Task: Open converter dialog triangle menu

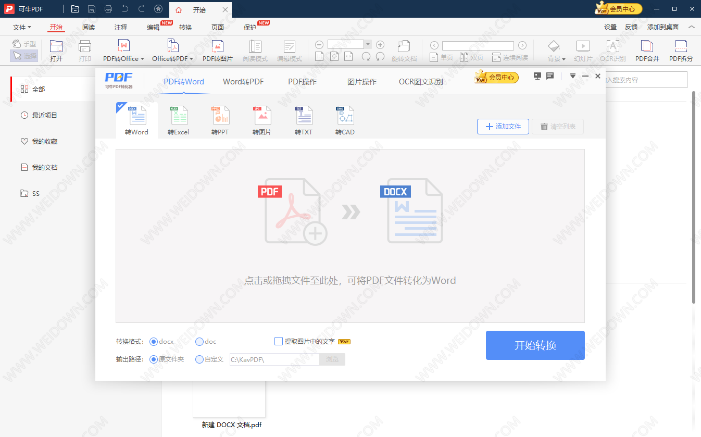Action: pos(573,76)
